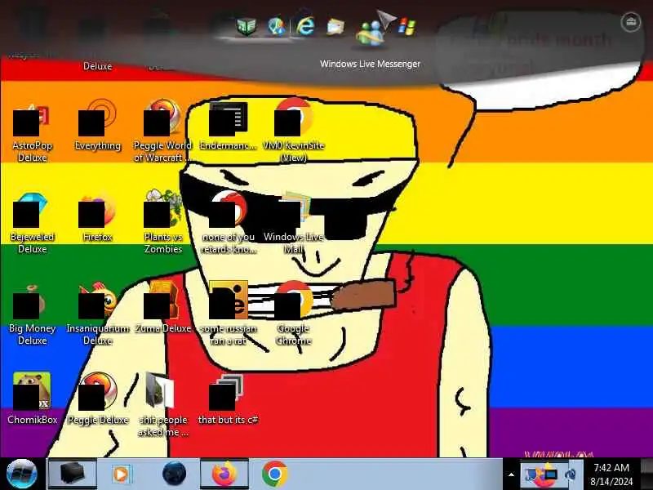The image size is (653, 490).
Task: Open the clock showing 7:42 AM
Action: (611, 474)
